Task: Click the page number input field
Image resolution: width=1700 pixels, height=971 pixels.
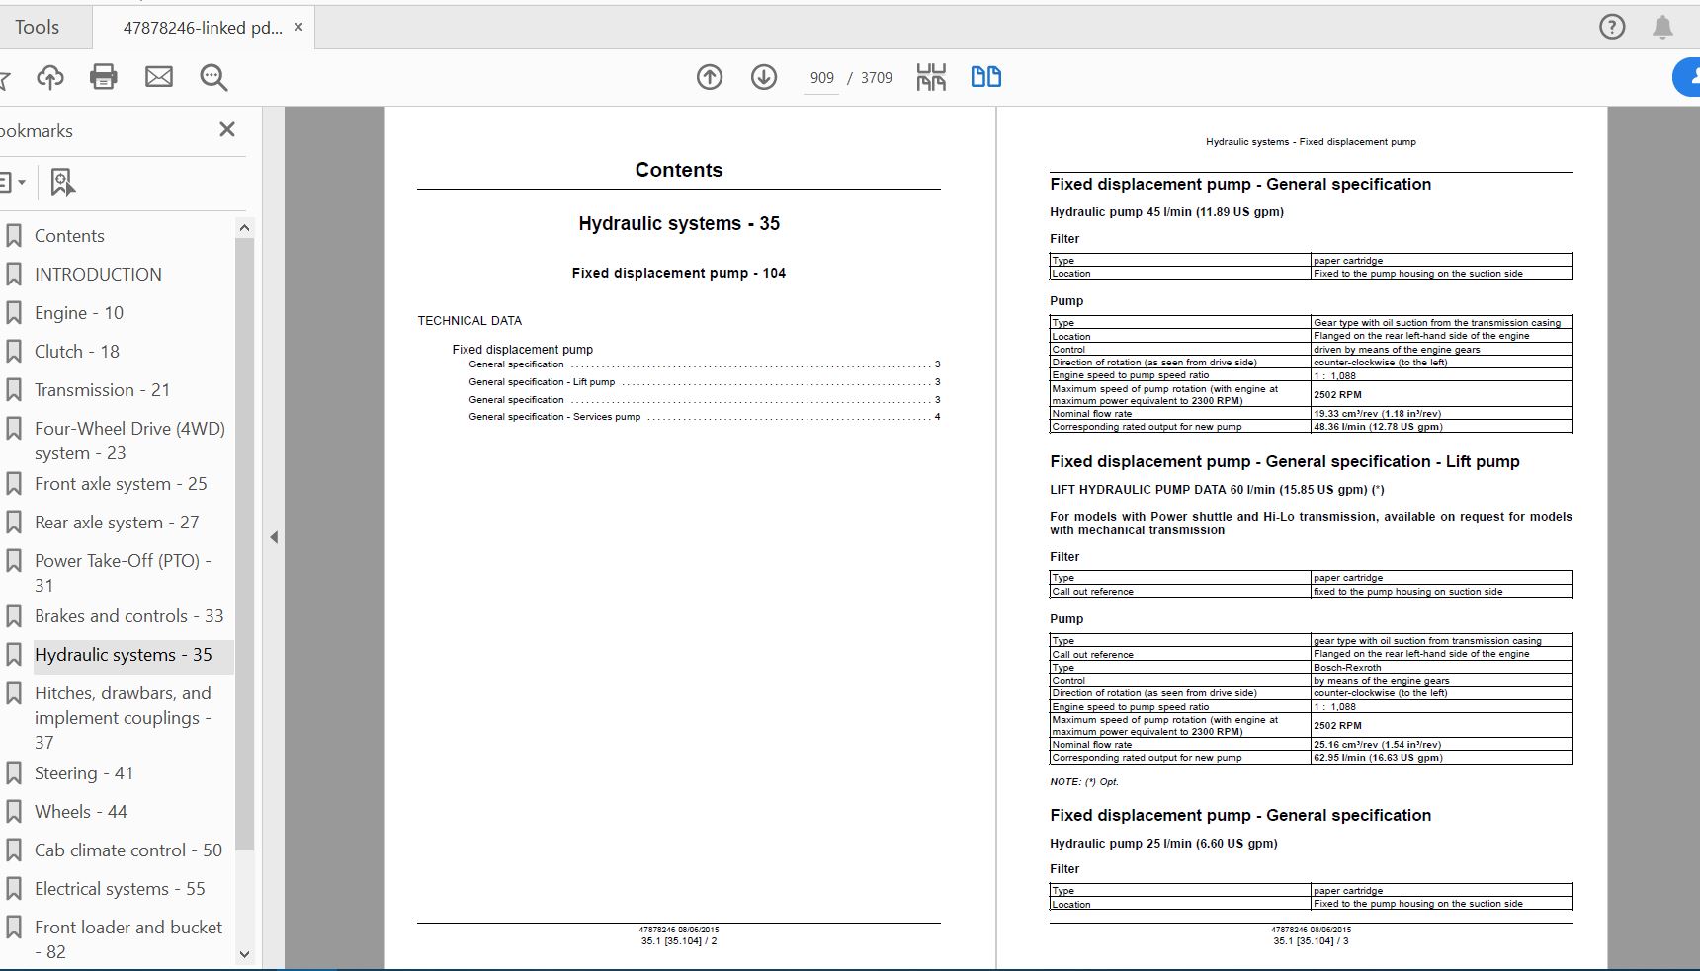Action: click(x=821, y=78)
